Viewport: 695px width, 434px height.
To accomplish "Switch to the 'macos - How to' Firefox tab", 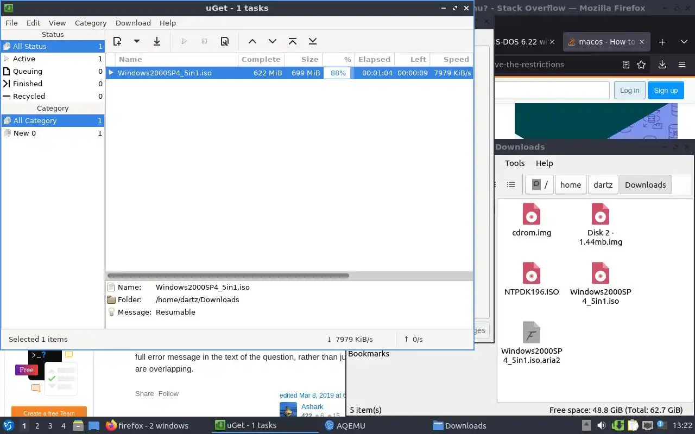I will (x=606, y=42).
